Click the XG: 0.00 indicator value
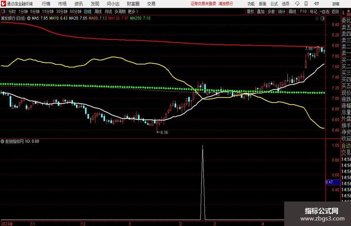This screenshot has height=226, width=351. tap(32, 141)
